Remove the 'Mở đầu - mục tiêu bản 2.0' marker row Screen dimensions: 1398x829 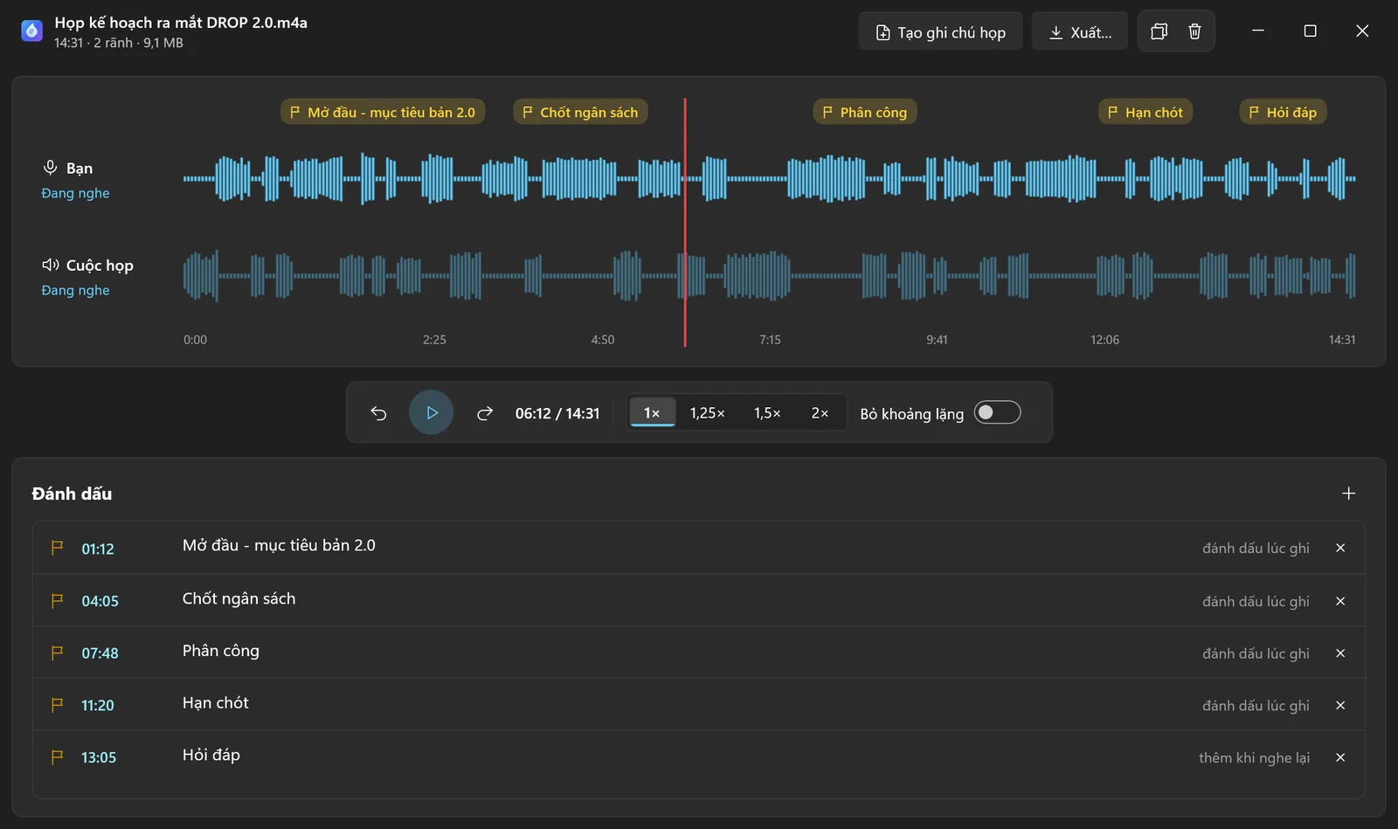1340,548
